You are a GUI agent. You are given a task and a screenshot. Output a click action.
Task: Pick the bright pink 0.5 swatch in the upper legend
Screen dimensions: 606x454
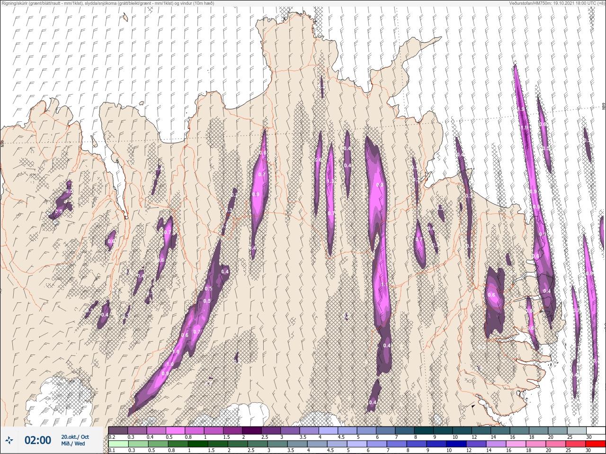176,430
